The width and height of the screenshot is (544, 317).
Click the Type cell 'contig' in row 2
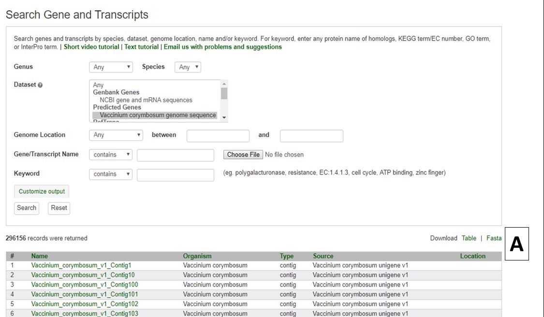tap(288, 275)
